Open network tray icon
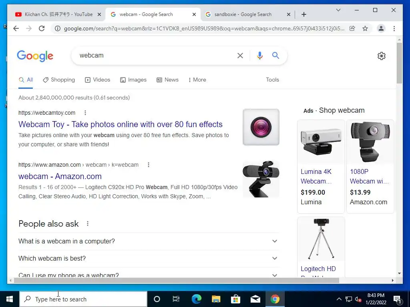 click(x=349, y=299)
